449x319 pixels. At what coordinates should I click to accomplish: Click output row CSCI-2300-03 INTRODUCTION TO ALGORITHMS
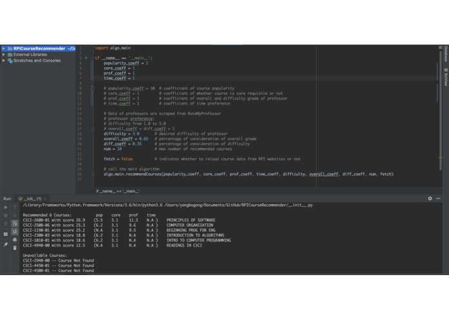pos(123,235)
